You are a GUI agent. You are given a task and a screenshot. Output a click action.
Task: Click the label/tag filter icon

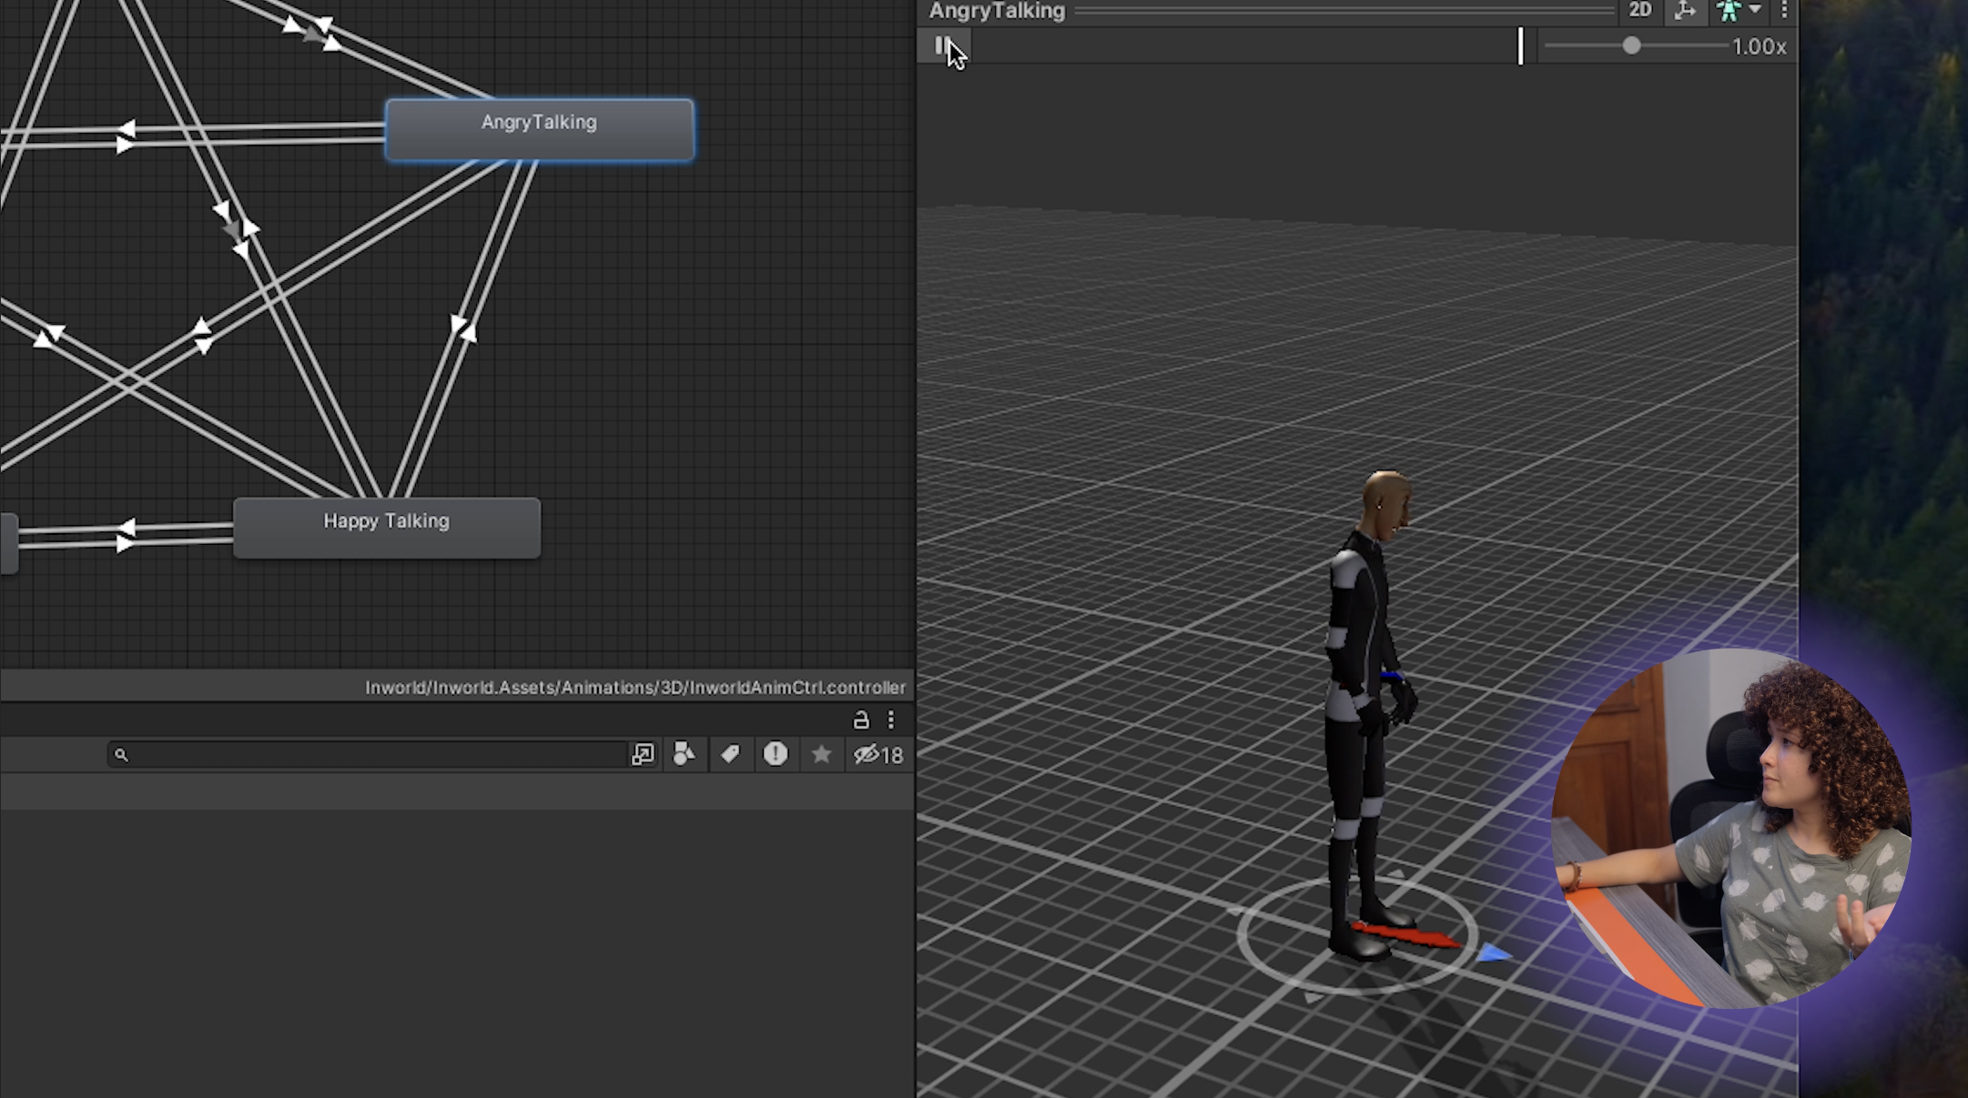coord(729,754)
